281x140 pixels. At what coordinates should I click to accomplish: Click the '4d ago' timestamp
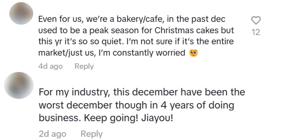(x=50, y=66)
